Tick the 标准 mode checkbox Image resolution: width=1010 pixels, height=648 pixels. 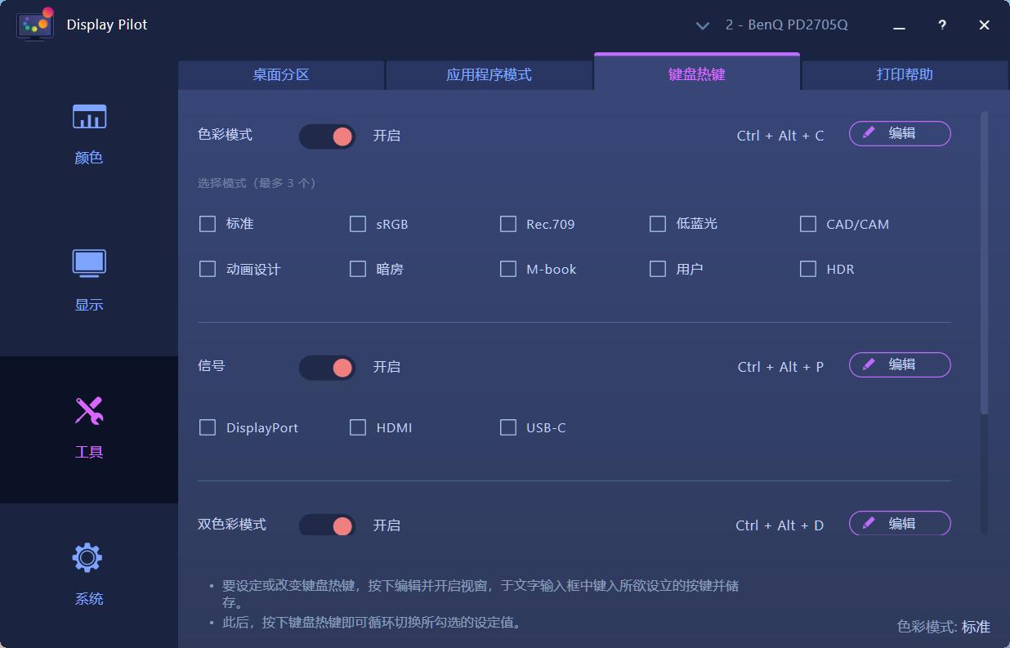207,223
